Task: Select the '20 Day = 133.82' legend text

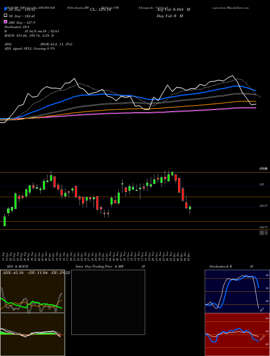Action: tap(22, 10)
